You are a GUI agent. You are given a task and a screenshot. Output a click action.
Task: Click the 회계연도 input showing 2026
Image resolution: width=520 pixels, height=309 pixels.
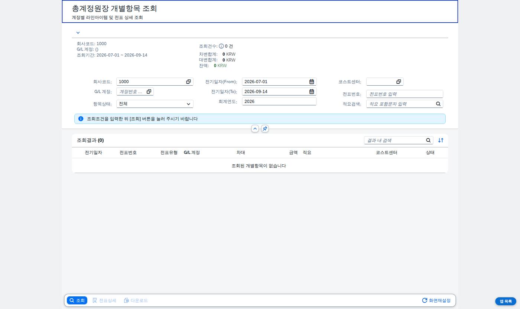(279, 101)
